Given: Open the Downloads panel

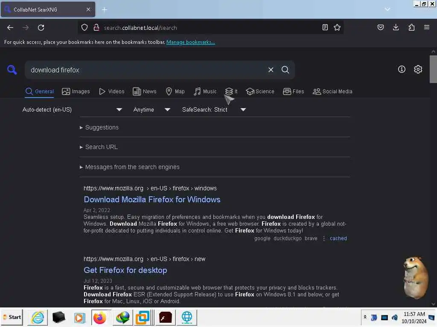Looking at the screenshot, I should click(x=396, y=27).
